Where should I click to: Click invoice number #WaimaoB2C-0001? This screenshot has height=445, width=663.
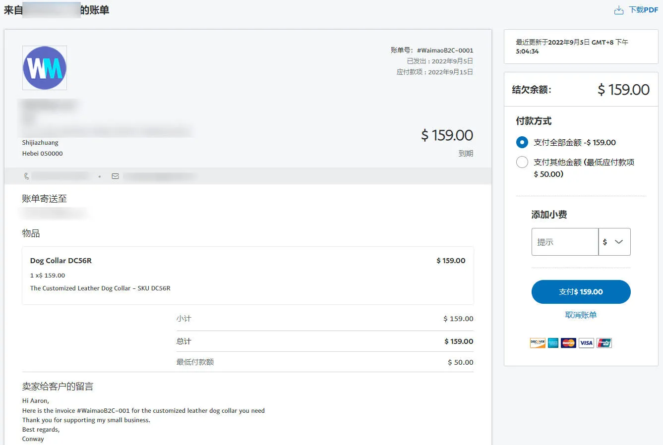(445, 50)
